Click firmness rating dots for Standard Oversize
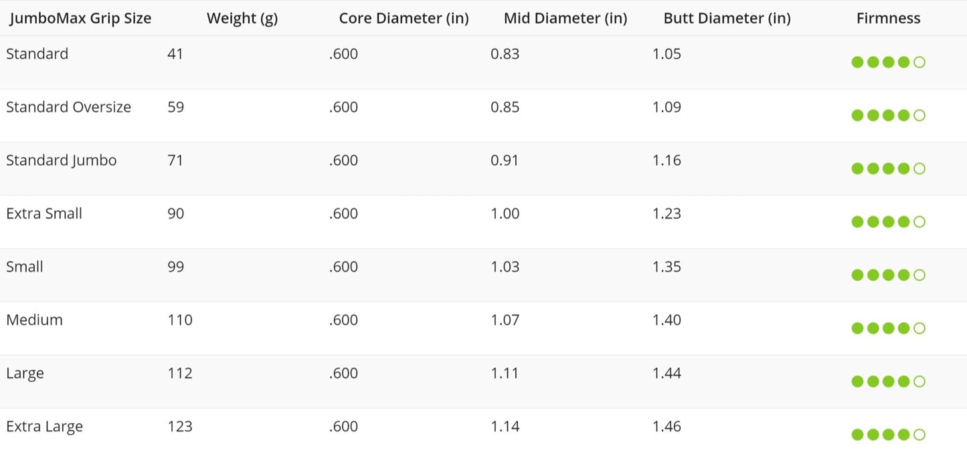Screen dimensions: 967x460 tap(888, 116)
